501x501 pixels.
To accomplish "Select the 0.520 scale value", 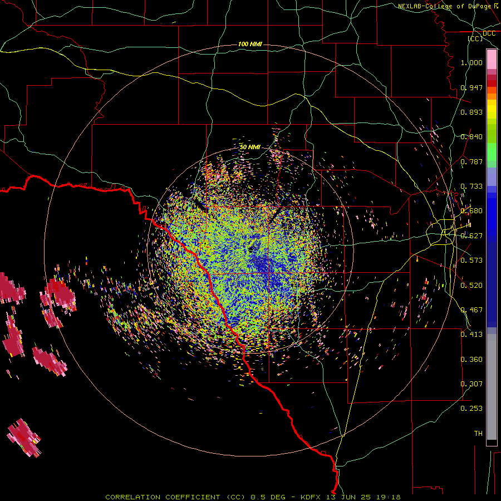I will [471, 286].
